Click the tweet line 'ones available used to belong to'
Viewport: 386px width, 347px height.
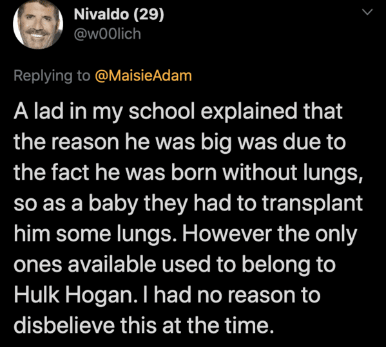coord(175,265)
